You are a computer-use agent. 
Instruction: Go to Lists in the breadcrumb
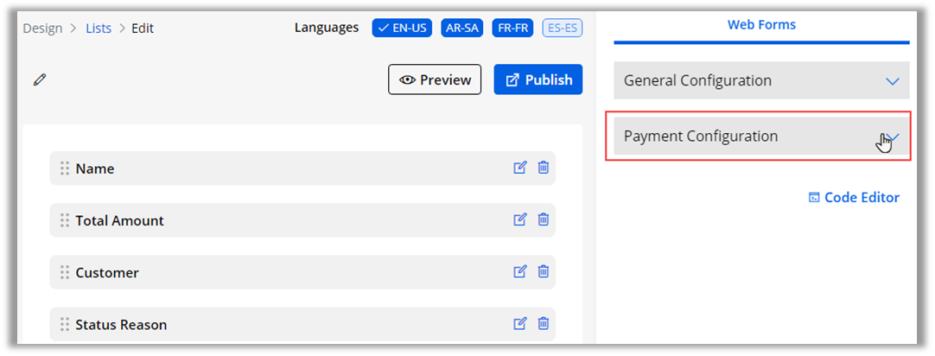point(99,28)
